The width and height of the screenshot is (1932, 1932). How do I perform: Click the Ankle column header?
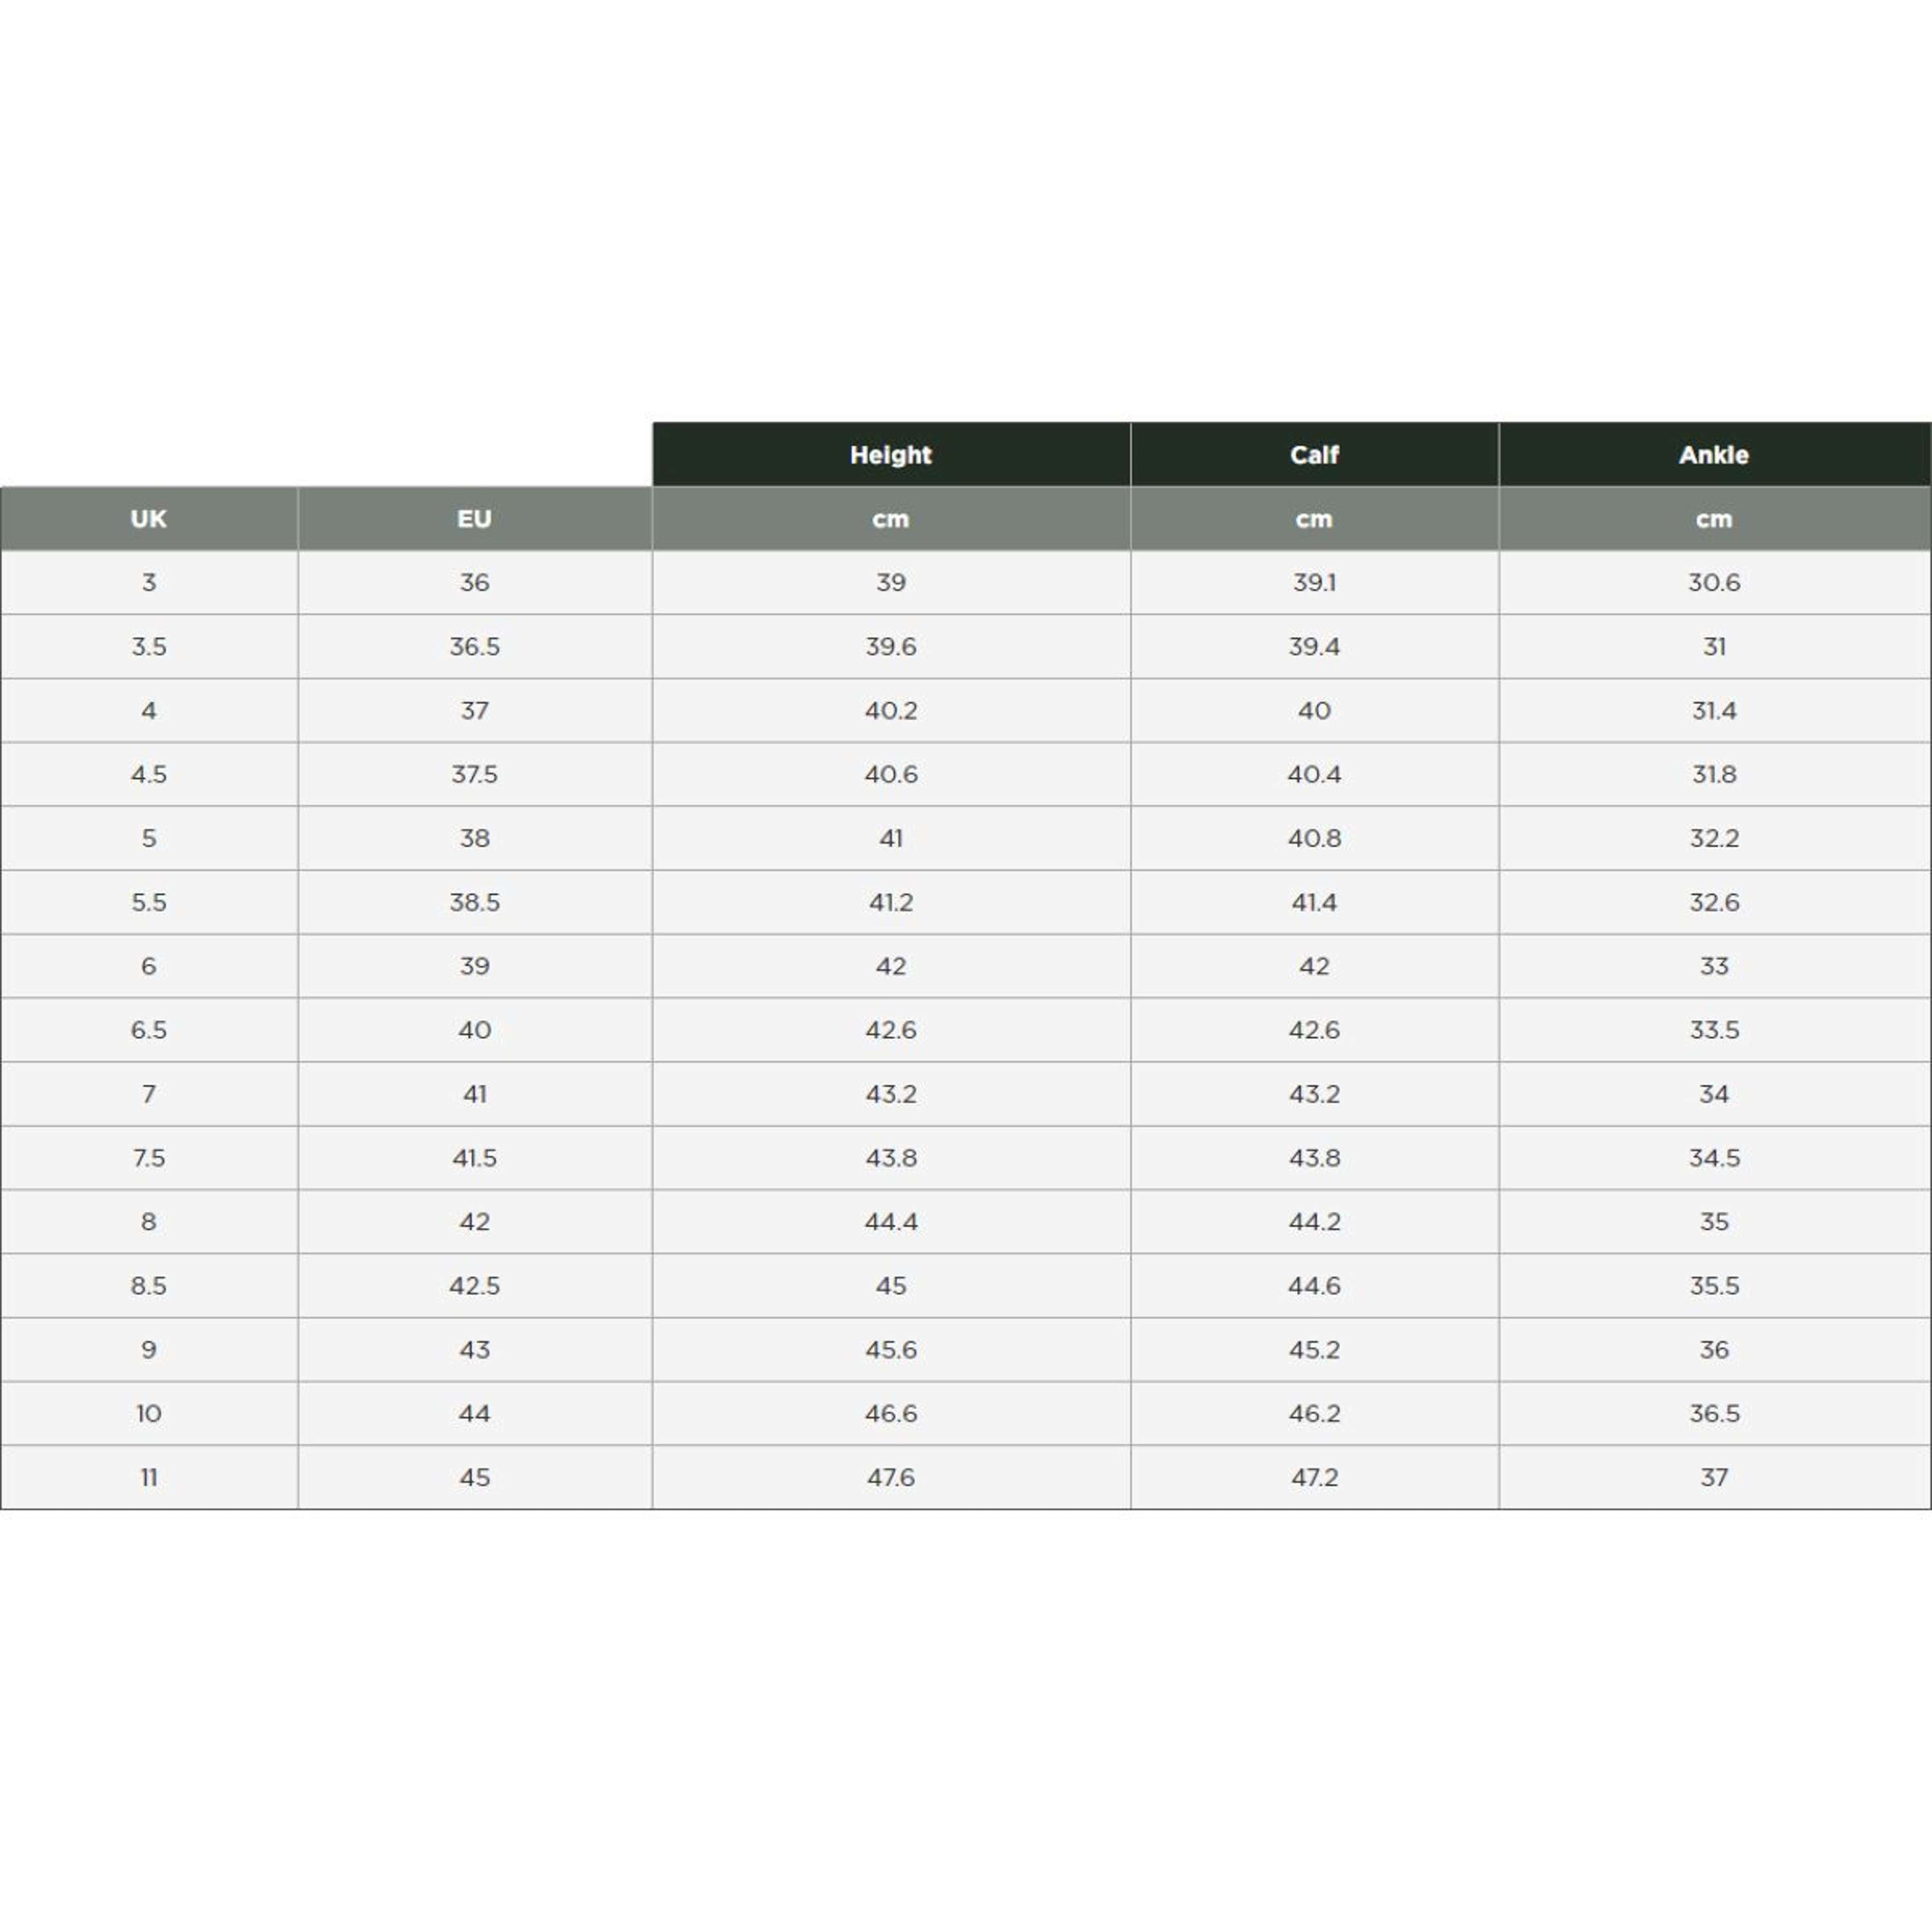point(1714,455)
